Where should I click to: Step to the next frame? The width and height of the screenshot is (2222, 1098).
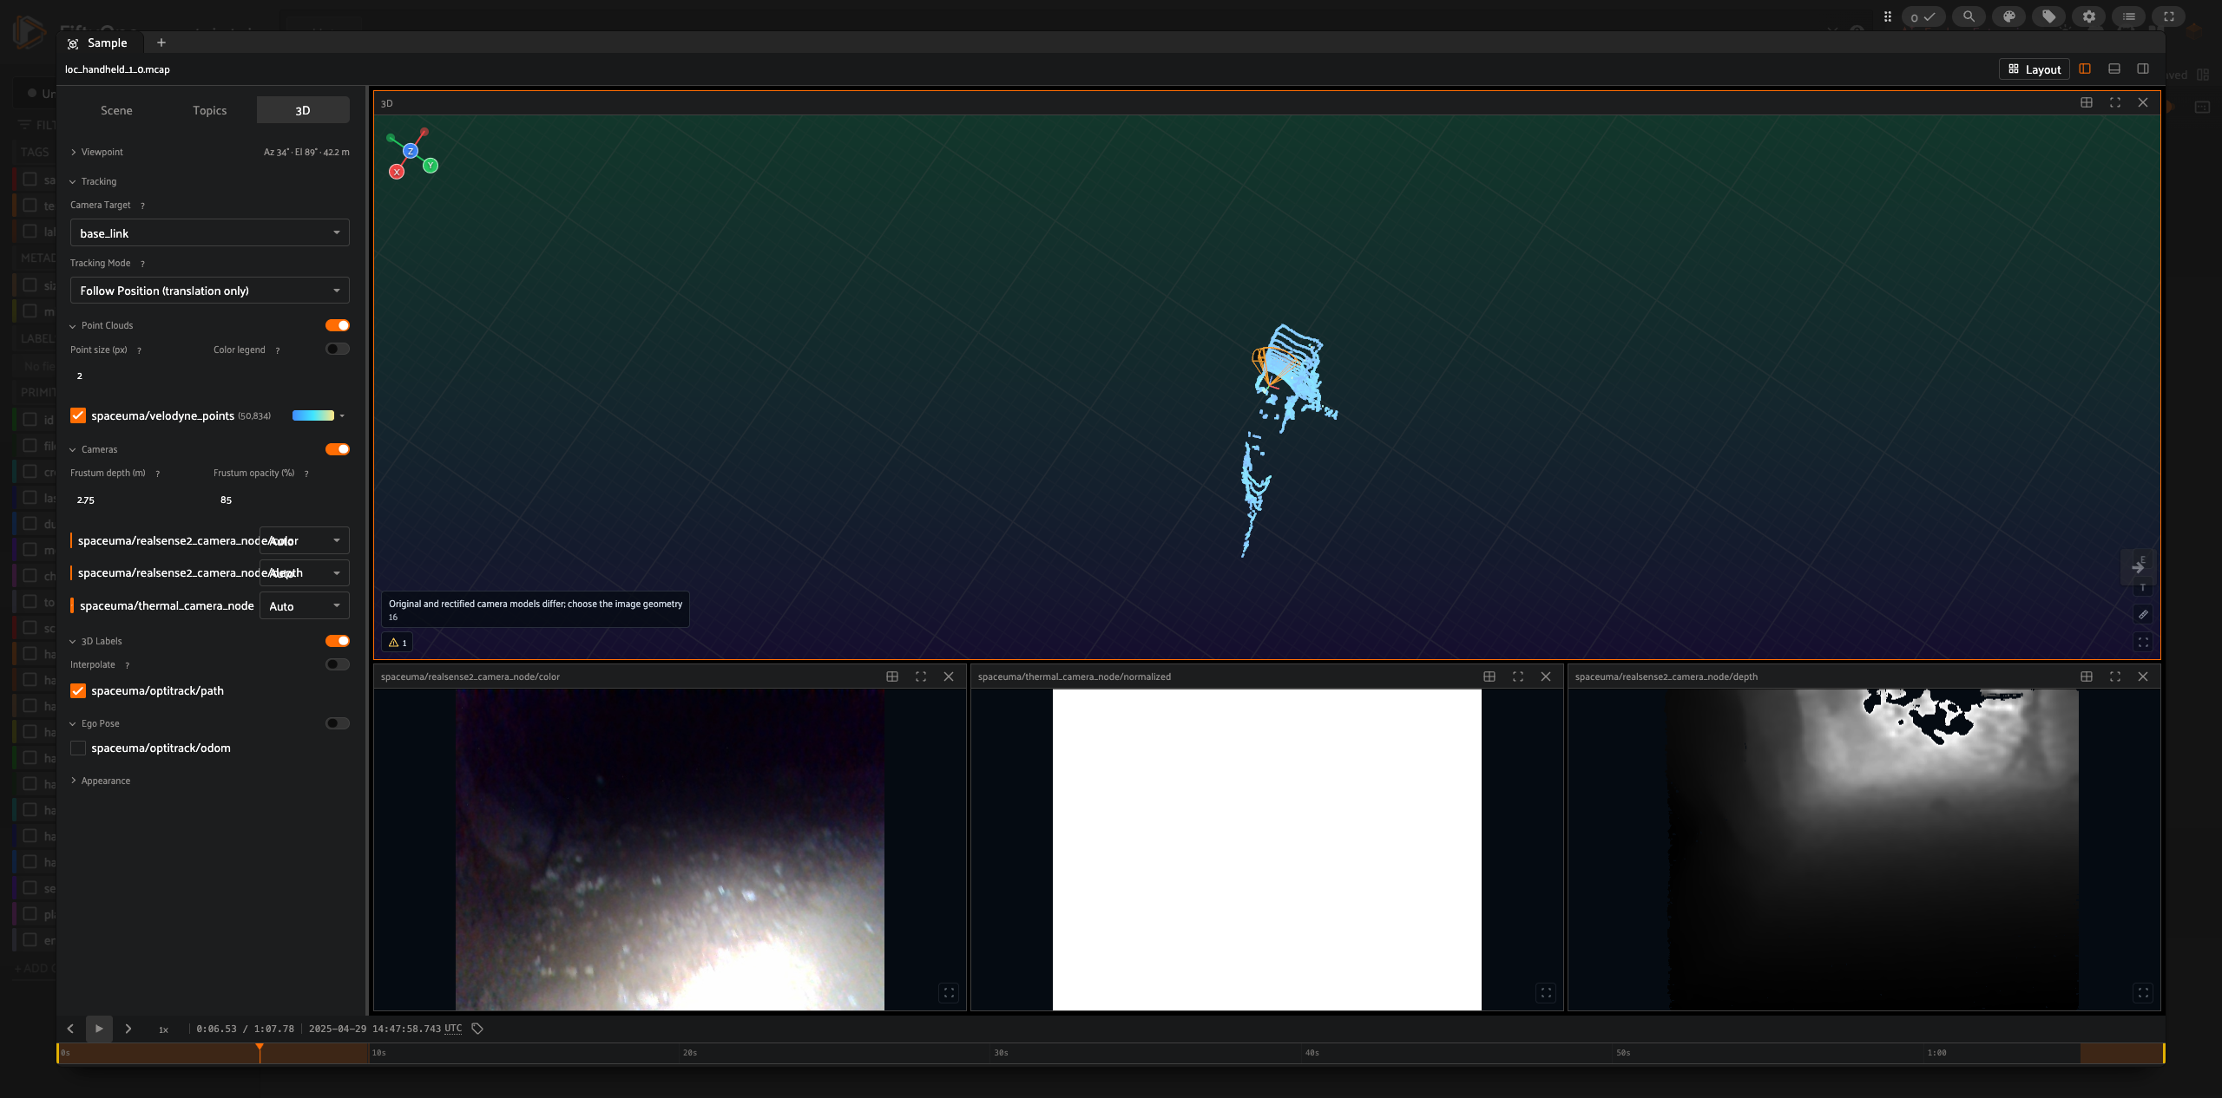tap(128, 1029)
